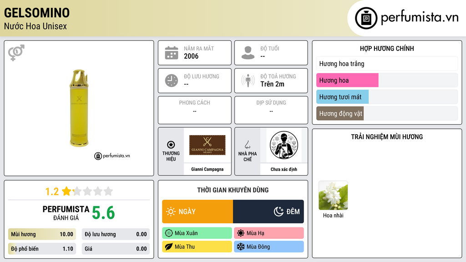Click the Hợp hương chính heading
466x262 pixels.
[387, 48]
